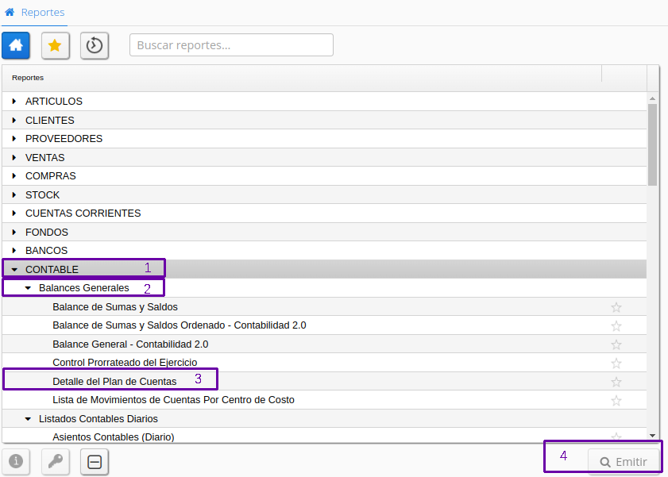
Task: Select the VENTAS row
Action: click(324, 157)
